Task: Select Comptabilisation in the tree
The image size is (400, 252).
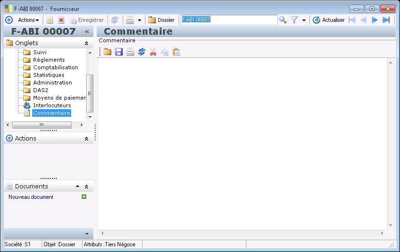Action: (55, 67)
